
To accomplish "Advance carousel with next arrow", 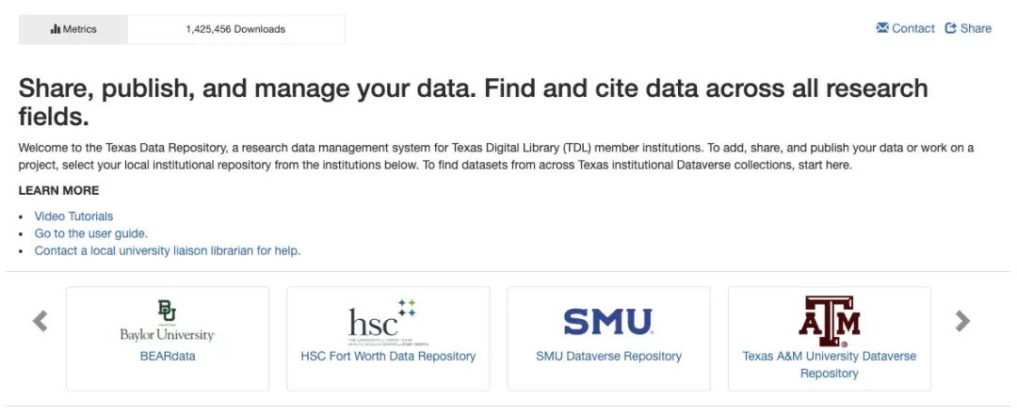I will click(961, 321).
